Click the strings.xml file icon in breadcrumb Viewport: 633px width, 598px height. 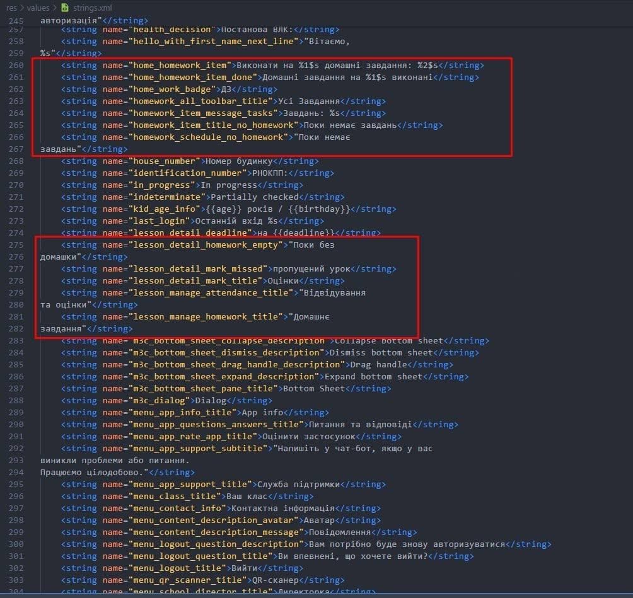pos(65,8)
